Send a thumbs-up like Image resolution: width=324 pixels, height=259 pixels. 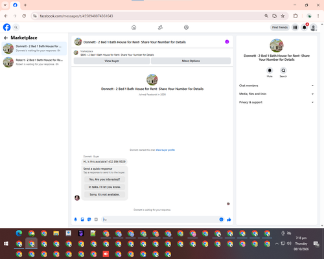click(x=229, y=220)
